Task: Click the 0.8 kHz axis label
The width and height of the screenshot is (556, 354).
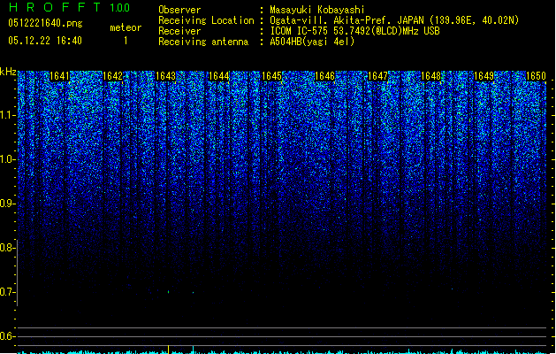Action: (7, 248)
